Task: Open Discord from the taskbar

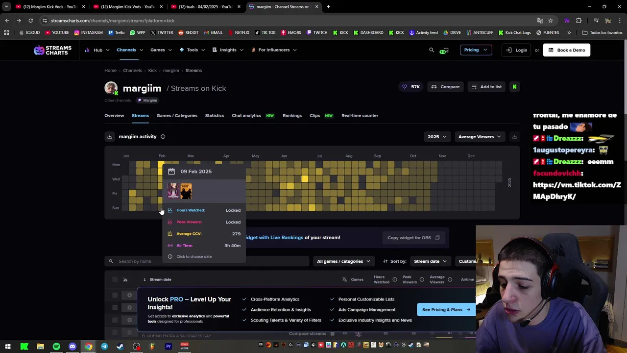Action: tap(72, 347)
